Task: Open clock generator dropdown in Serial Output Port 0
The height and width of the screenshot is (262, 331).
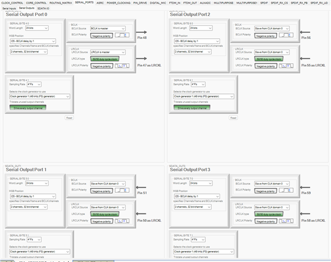Action: tap(40, 96)
